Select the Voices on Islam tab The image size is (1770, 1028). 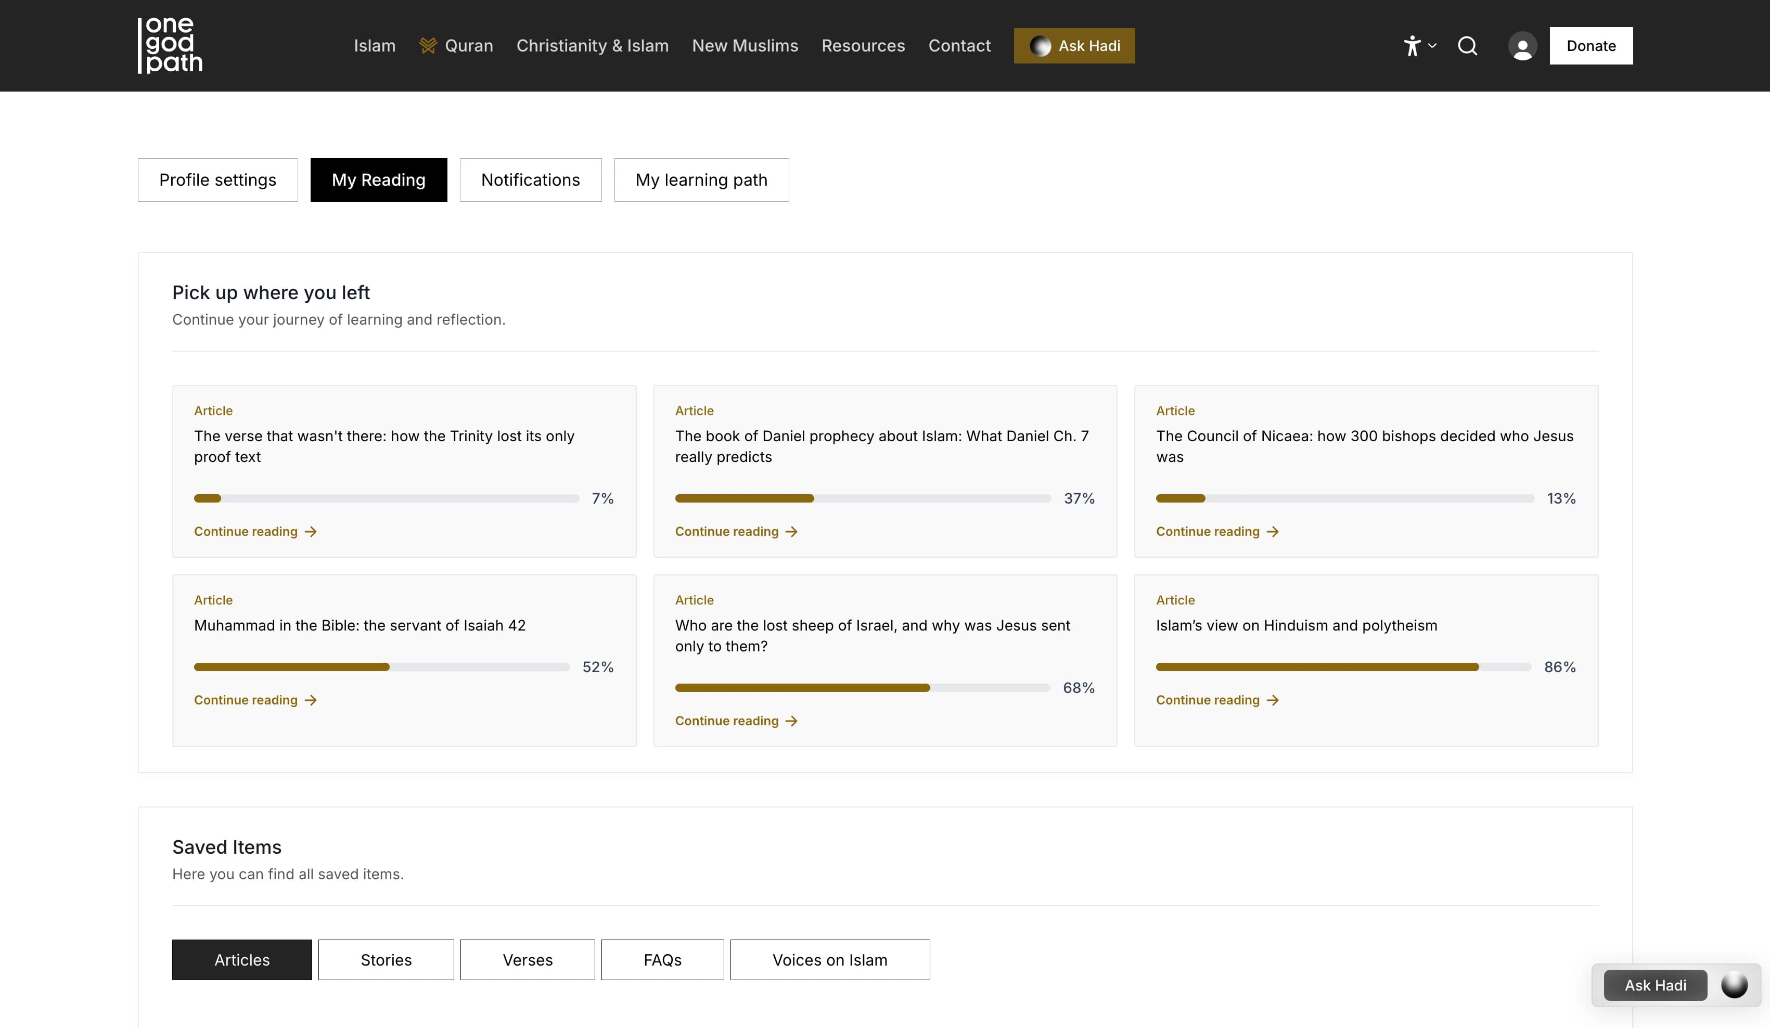click(x=829, y=959)
